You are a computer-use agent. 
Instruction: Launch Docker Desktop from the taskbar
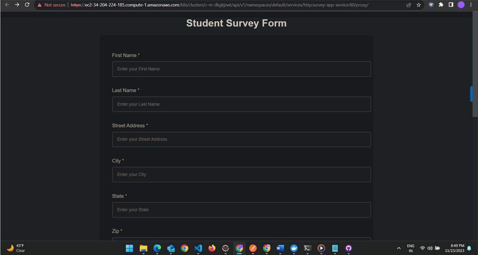pos(294,249)
